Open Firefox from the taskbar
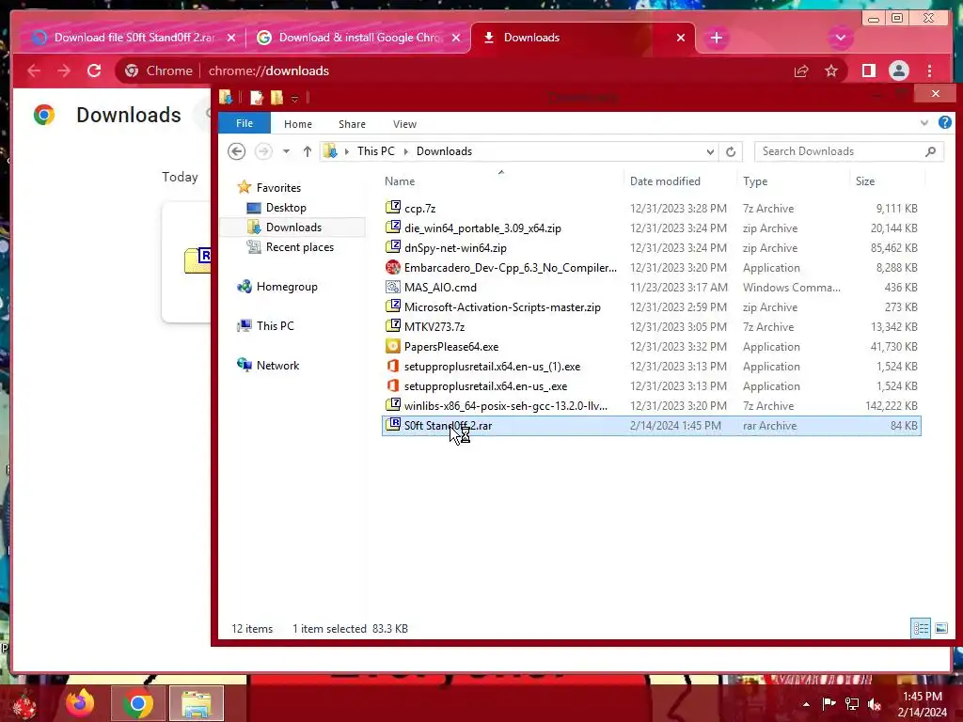The width and height of the screenshot is (963, 722). (x=81, y=703)
